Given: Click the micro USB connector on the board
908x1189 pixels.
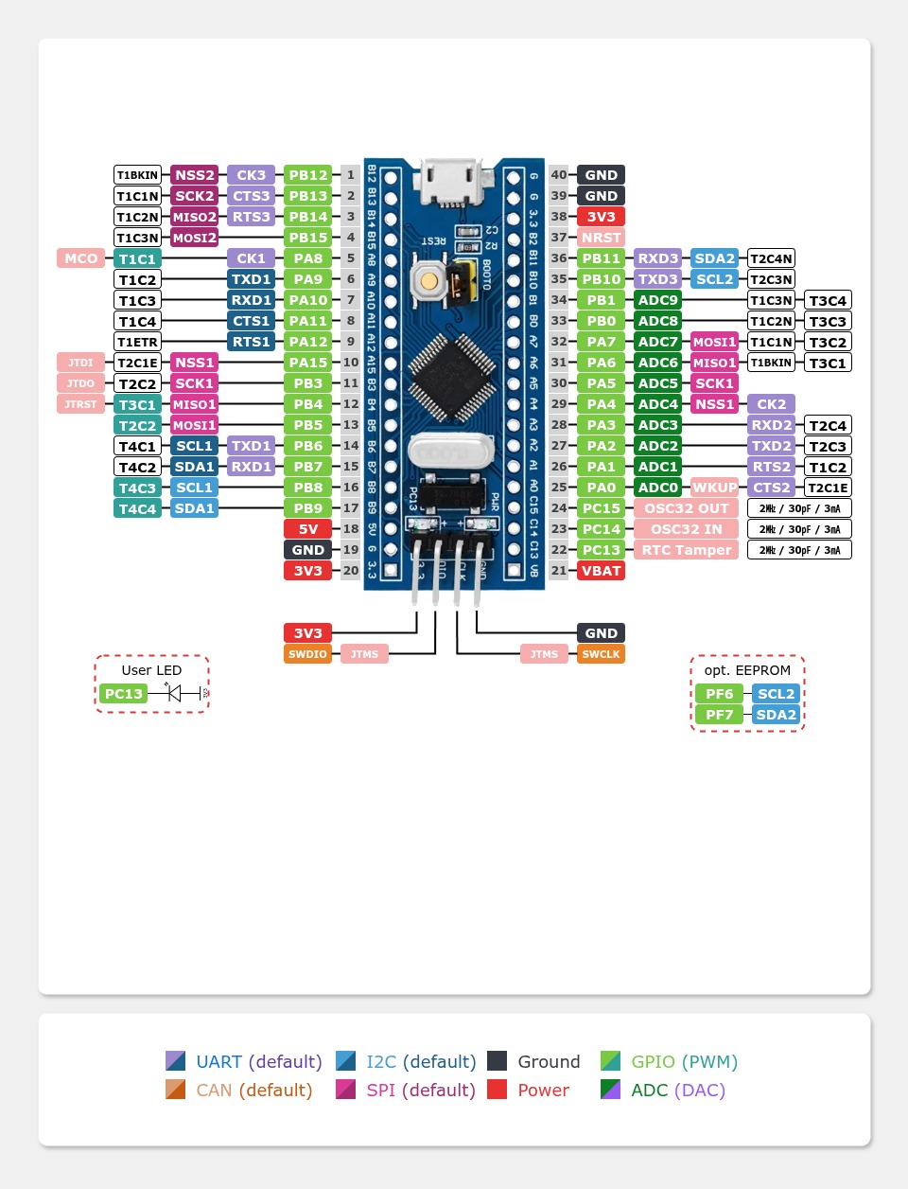Looking at the screenshot, I should point(450,181).
